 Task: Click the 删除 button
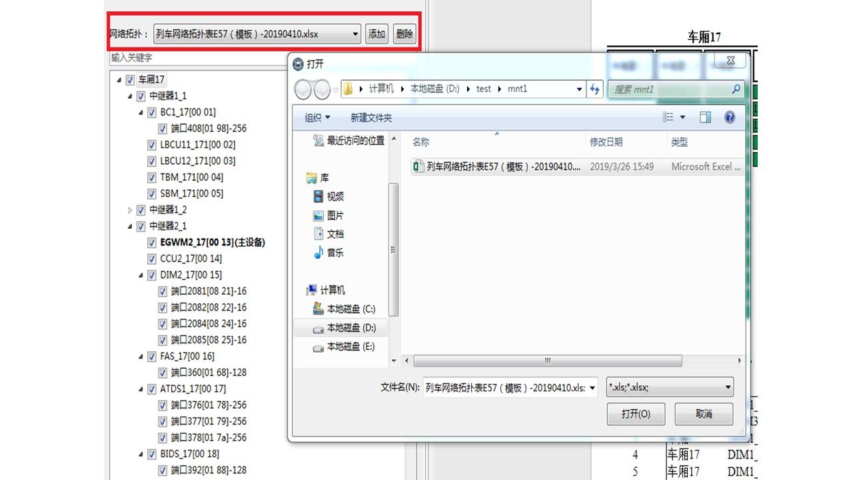[405, 34]
